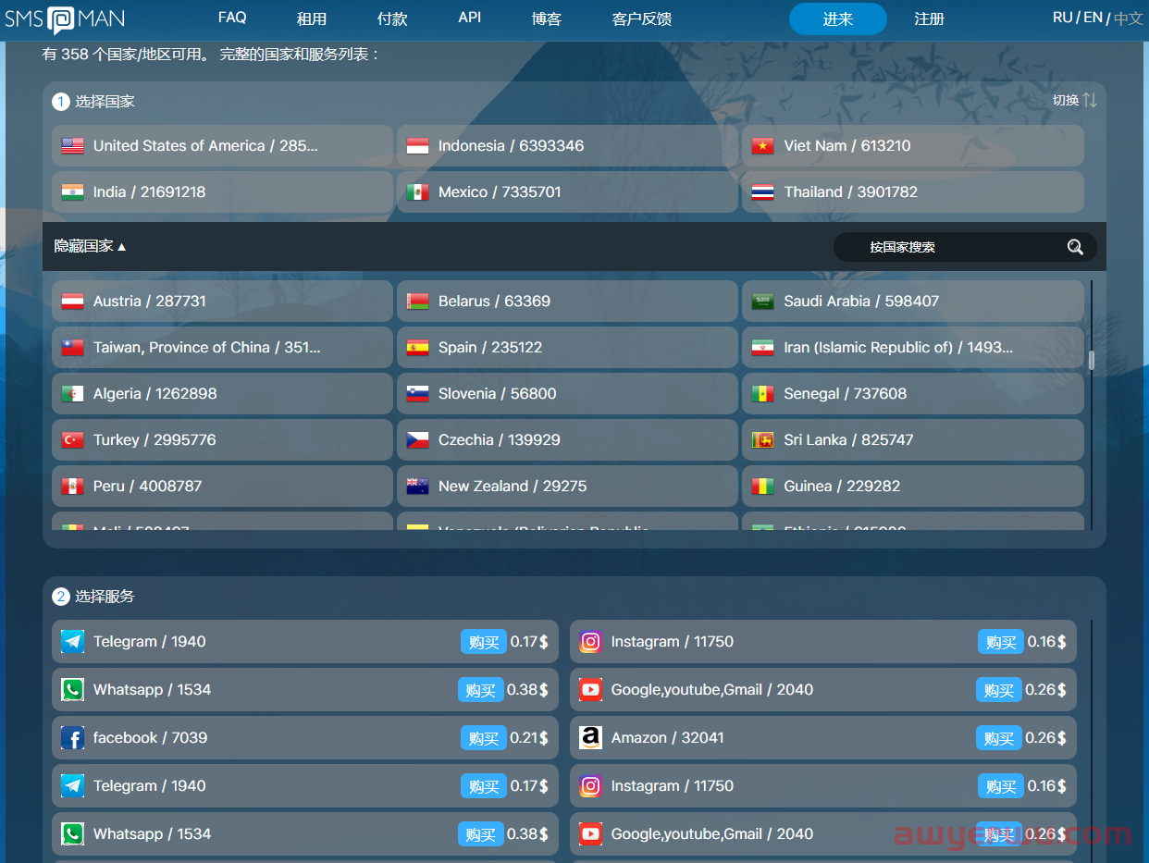Select the Austria flag icon
The height and width of the screenshot is (863, 1149).
[x=72, y=302]
